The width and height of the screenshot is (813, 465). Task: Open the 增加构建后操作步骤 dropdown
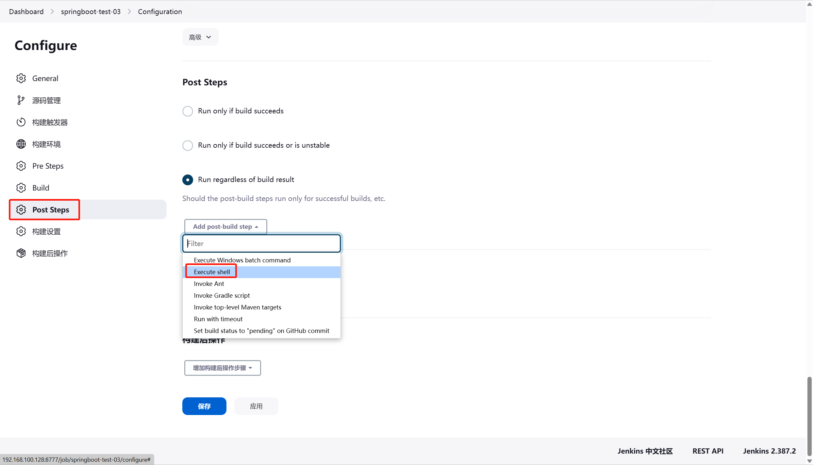(222, 368)
